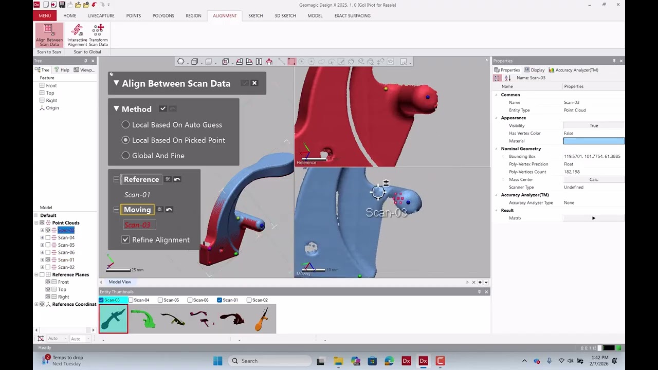Check the Scan-02 thumbnail checkbox

pos(249,300)
